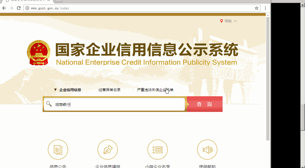Bookmark this page with the star icon
Image resolution: width=305 pixels, height=168 pixels.
coord(257,8)
